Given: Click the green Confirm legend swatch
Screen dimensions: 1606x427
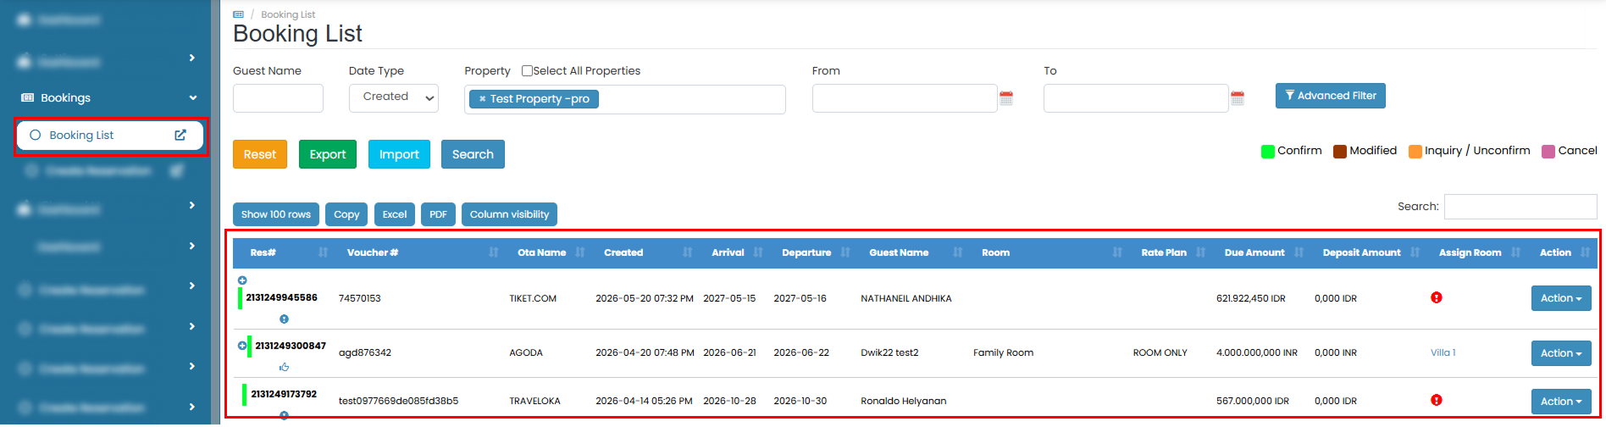Looking at the screenshot, I should (x=1268, y=152).
